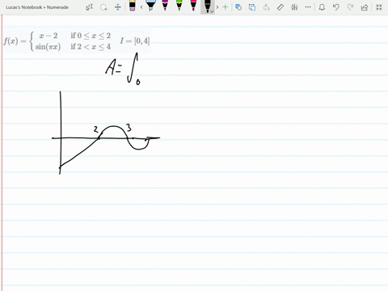Viewport: 388px width, 291px height.
Task: Add a new pen with plus
Action: click(226, 7)
